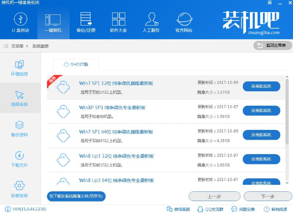
Task: Open Win8 Up3 32位 纯净绿色专业最新版 title
Action: [116, 156]
